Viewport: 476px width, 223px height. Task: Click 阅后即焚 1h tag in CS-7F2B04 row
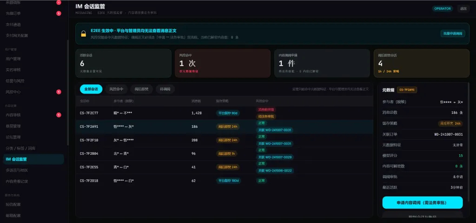227,154
